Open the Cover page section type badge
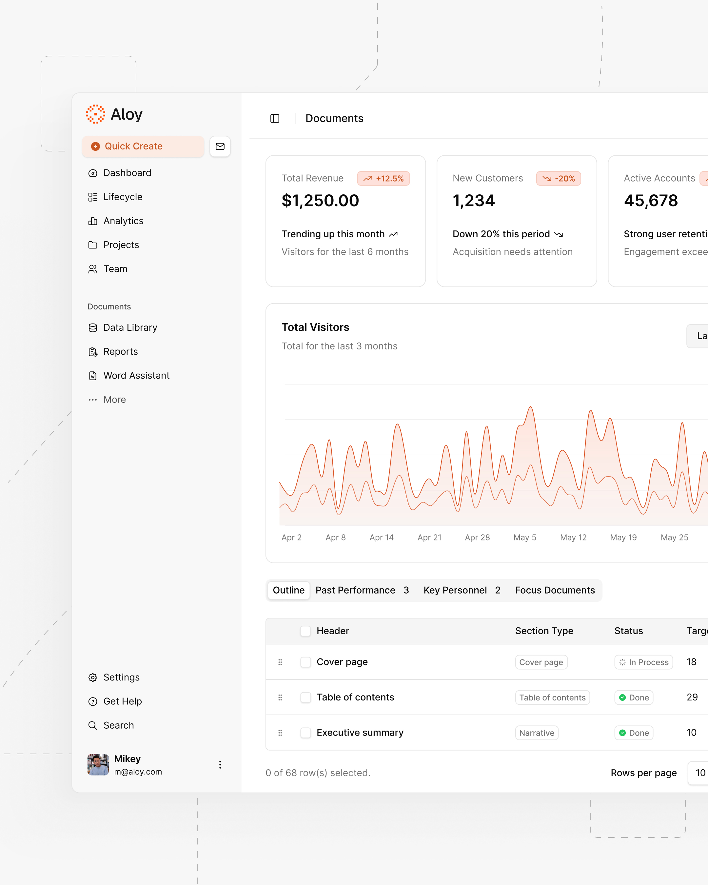708x885 pixels. click(541, 662)
